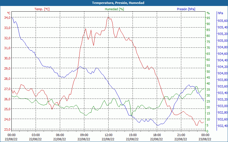The width and height of the screenshot is (228, 142).
Task: Select the red "Temp. [°C]" legend label
Action: pos(42,9)
